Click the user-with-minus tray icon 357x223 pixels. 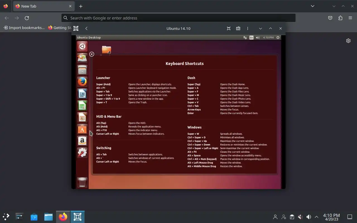tap(284, 217)
